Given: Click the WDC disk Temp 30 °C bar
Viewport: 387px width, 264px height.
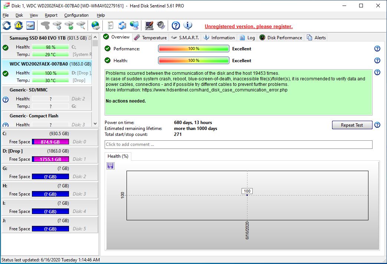Looking at the screenshot, I should pyautogui.click(x=50, y=80).
